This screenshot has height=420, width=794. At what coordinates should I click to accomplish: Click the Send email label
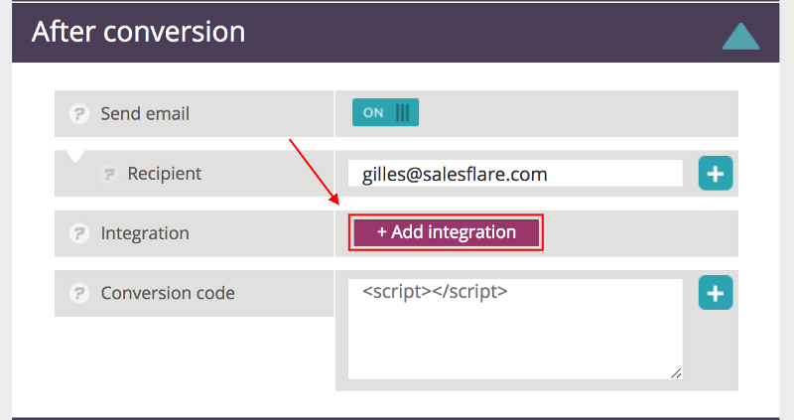pos(145,113)
